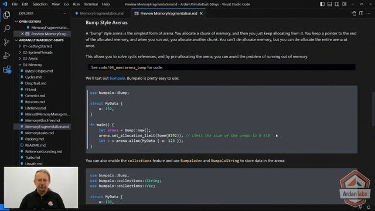Image resolution: width=375 pixels, height=211 pixels.
Task: Click the VS Code logo icon
Action: click(5, 4)
